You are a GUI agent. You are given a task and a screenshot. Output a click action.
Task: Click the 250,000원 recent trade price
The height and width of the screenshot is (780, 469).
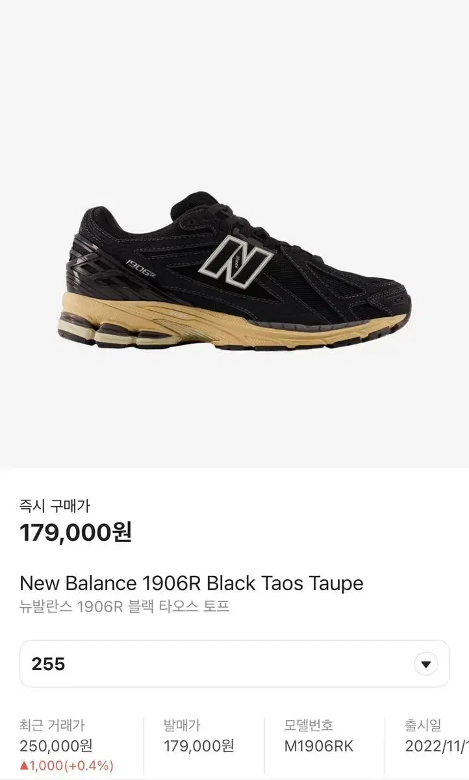(x=56, y=746)
